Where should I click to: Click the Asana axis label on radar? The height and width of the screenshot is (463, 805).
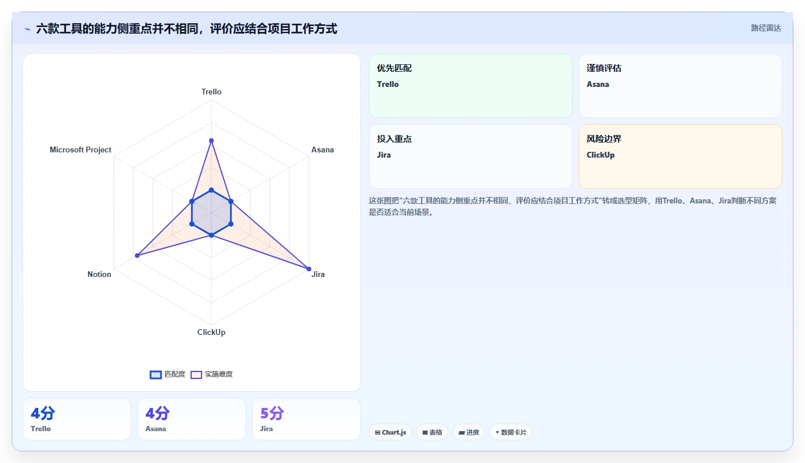323,150
